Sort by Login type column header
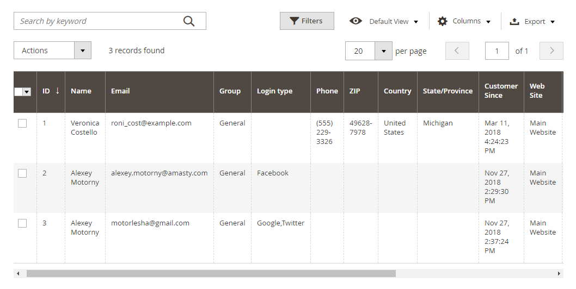 (x=274, y=91)
